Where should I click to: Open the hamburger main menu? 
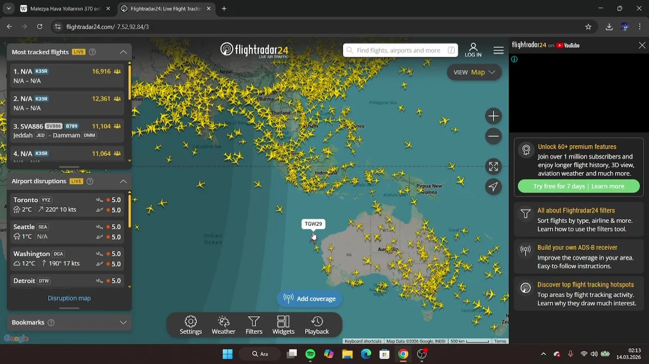pos(498,50)
